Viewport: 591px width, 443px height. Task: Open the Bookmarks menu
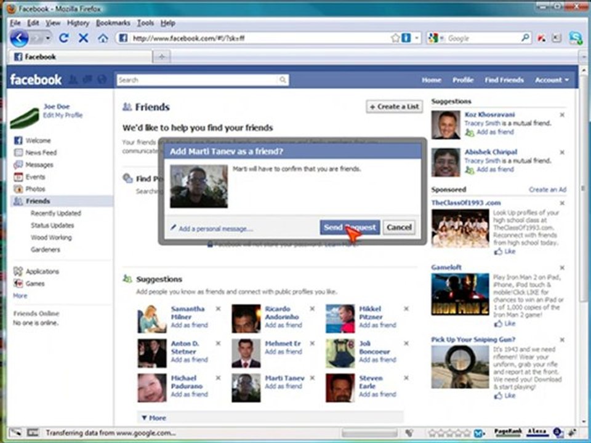click(x=113, y=23)
